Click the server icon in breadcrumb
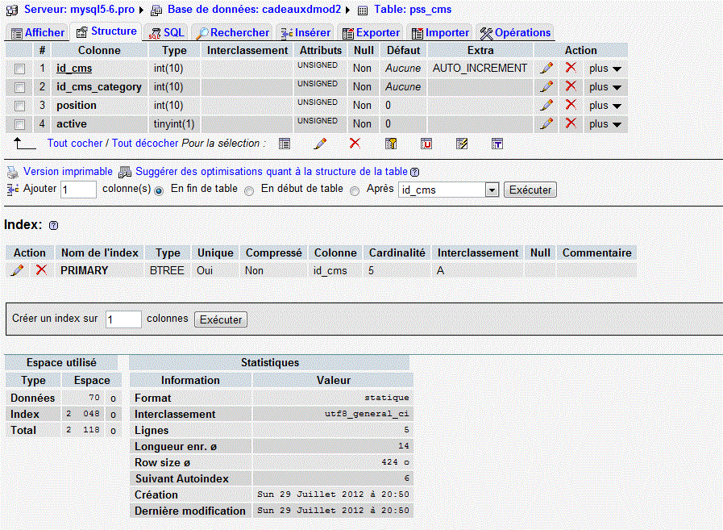723x530 pixels. (12, 10)
